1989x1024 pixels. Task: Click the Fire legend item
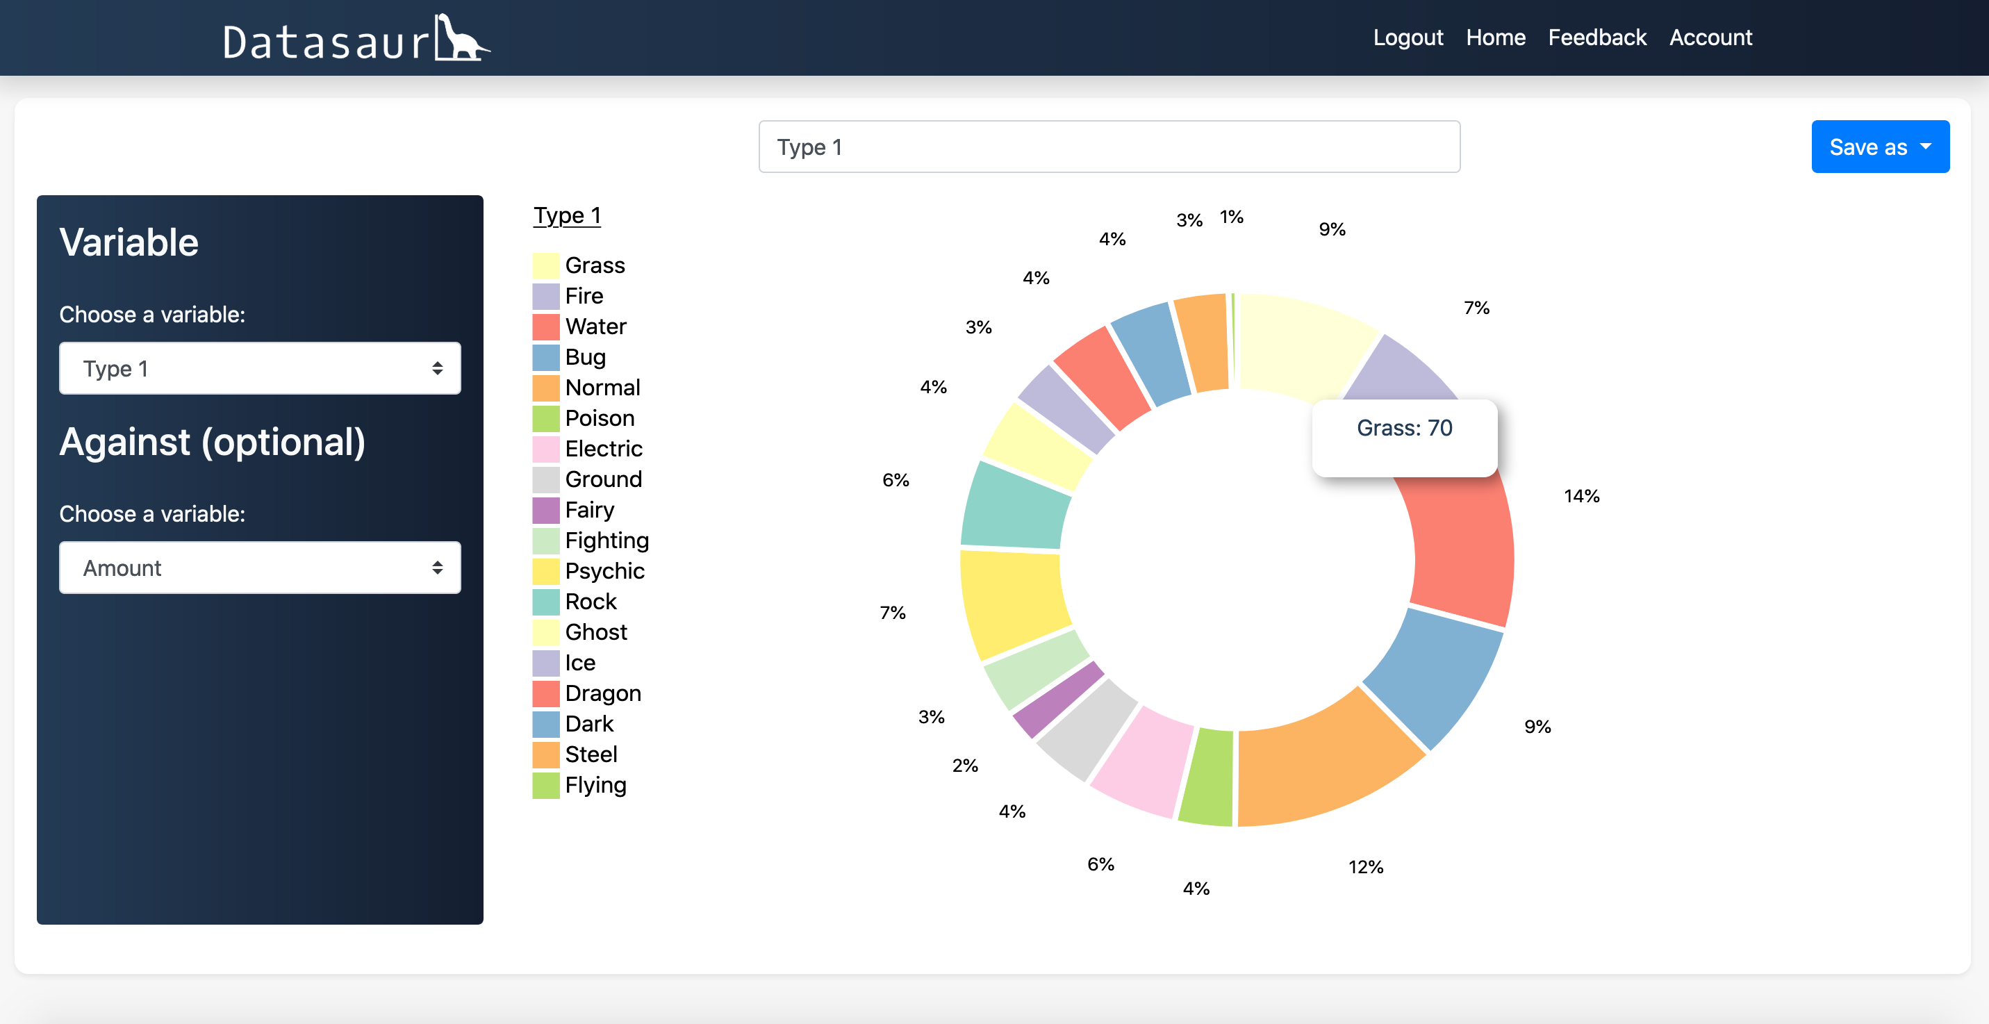pyautogui.click(x=586, y=294)
